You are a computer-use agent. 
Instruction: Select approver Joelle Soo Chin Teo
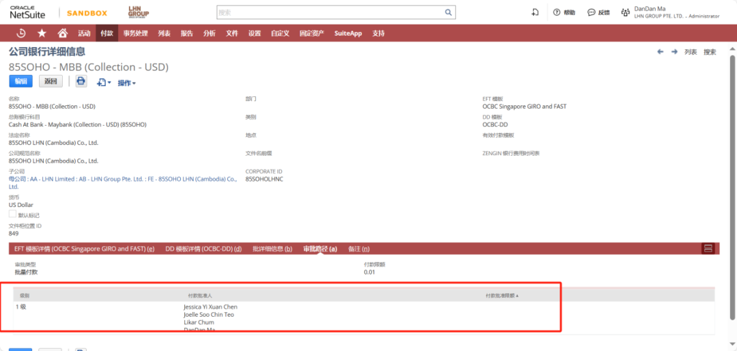(x=209, y=314)
